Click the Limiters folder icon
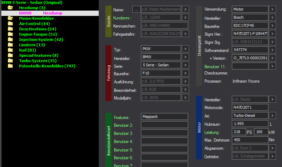The image size is (282, 167). tap(10, 45)
